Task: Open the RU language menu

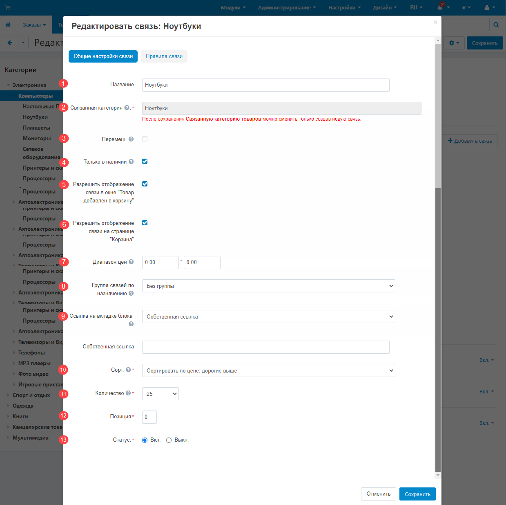Action: (416, 7)
